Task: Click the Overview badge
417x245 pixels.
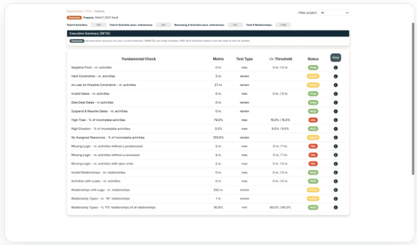Action: (x=74, y=18)
